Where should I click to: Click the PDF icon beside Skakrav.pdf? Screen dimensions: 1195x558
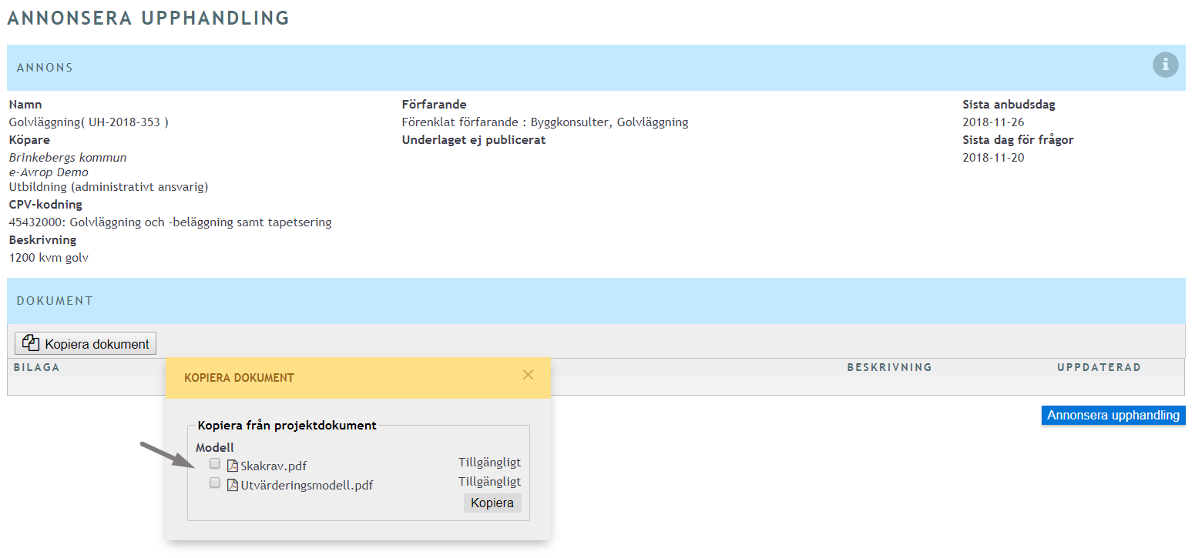233,465
